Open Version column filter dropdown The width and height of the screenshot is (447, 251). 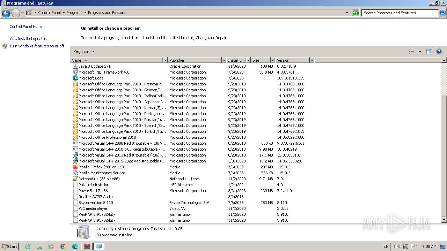(312, 60)
